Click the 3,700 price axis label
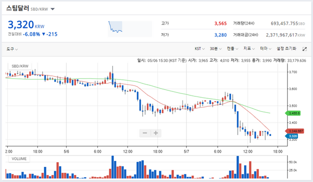The width and height of the screenshot is (313, 182). click(293, 72)
